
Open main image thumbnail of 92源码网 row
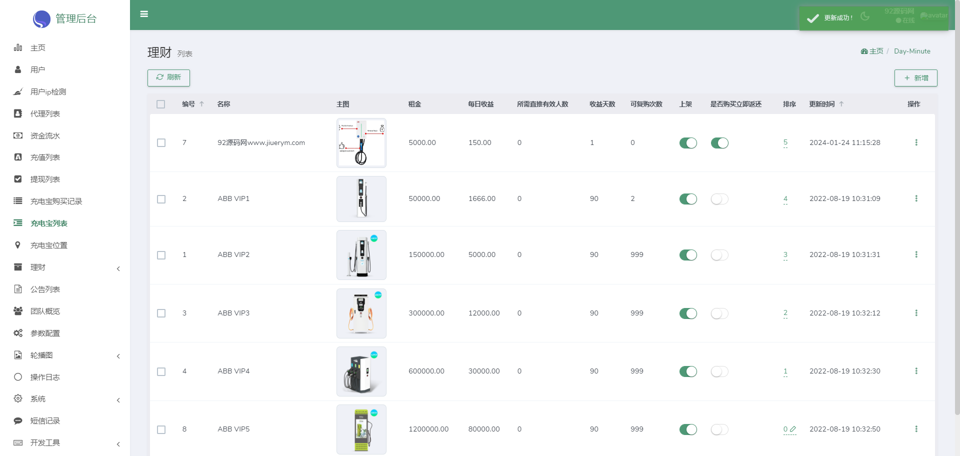361,143
